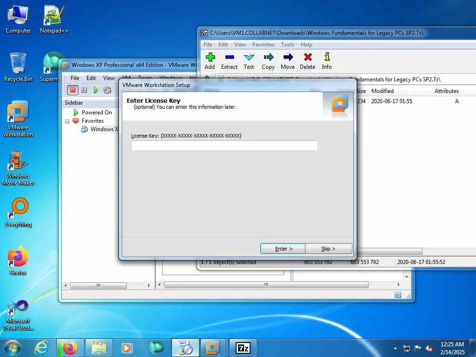The width and height of the screenshot is (476, 357).
Task: Click the Size column header in 7-Zip
Action: 361,91
